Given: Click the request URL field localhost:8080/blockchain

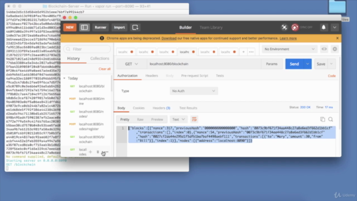Looking at the screenshot, I should tap(204, 64).
